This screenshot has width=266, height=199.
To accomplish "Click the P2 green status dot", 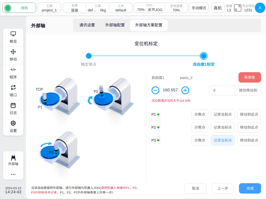I will (x=158, y=127).
